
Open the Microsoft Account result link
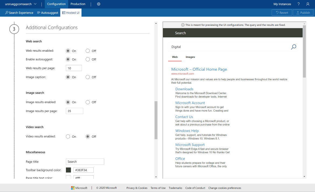tap(190, 103)
